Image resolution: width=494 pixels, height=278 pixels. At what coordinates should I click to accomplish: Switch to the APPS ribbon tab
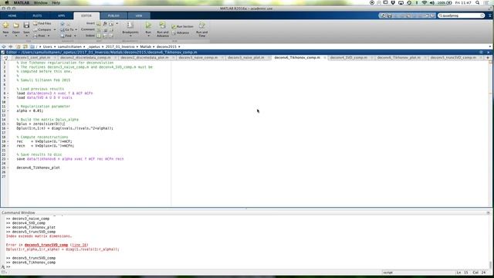[x=61, y=15]
